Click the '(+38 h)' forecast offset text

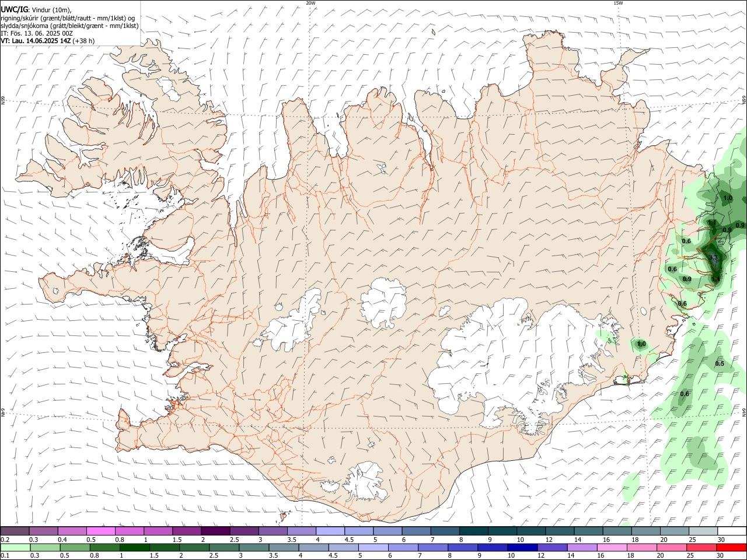(84, 41)
